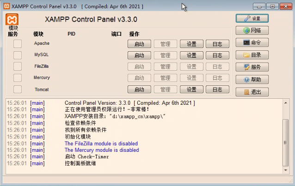View Tomcat 日志 logs button
This screenshot has height=186, width=295.
click(x=217, y=90)
